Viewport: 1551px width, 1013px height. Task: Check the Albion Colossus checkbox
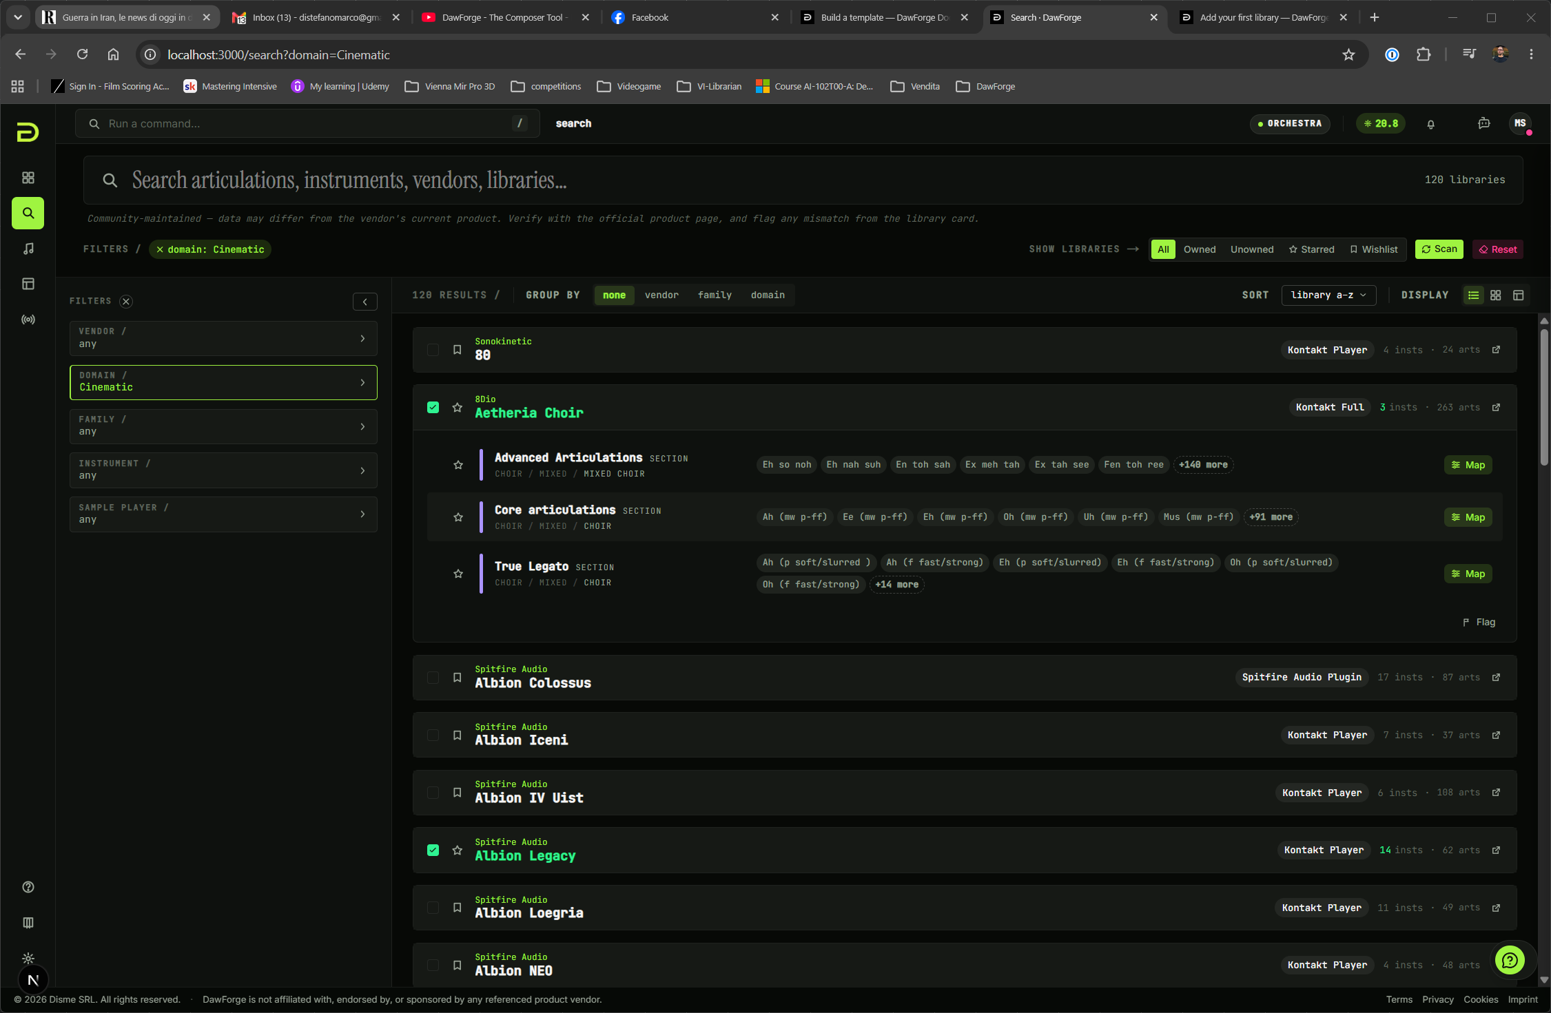click(x=433, y=678)
